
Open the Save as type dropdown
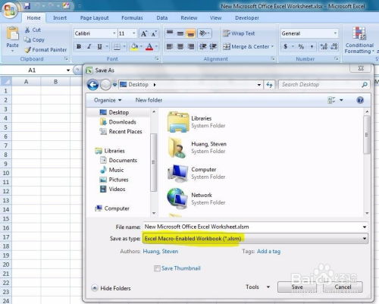(365, 238)
